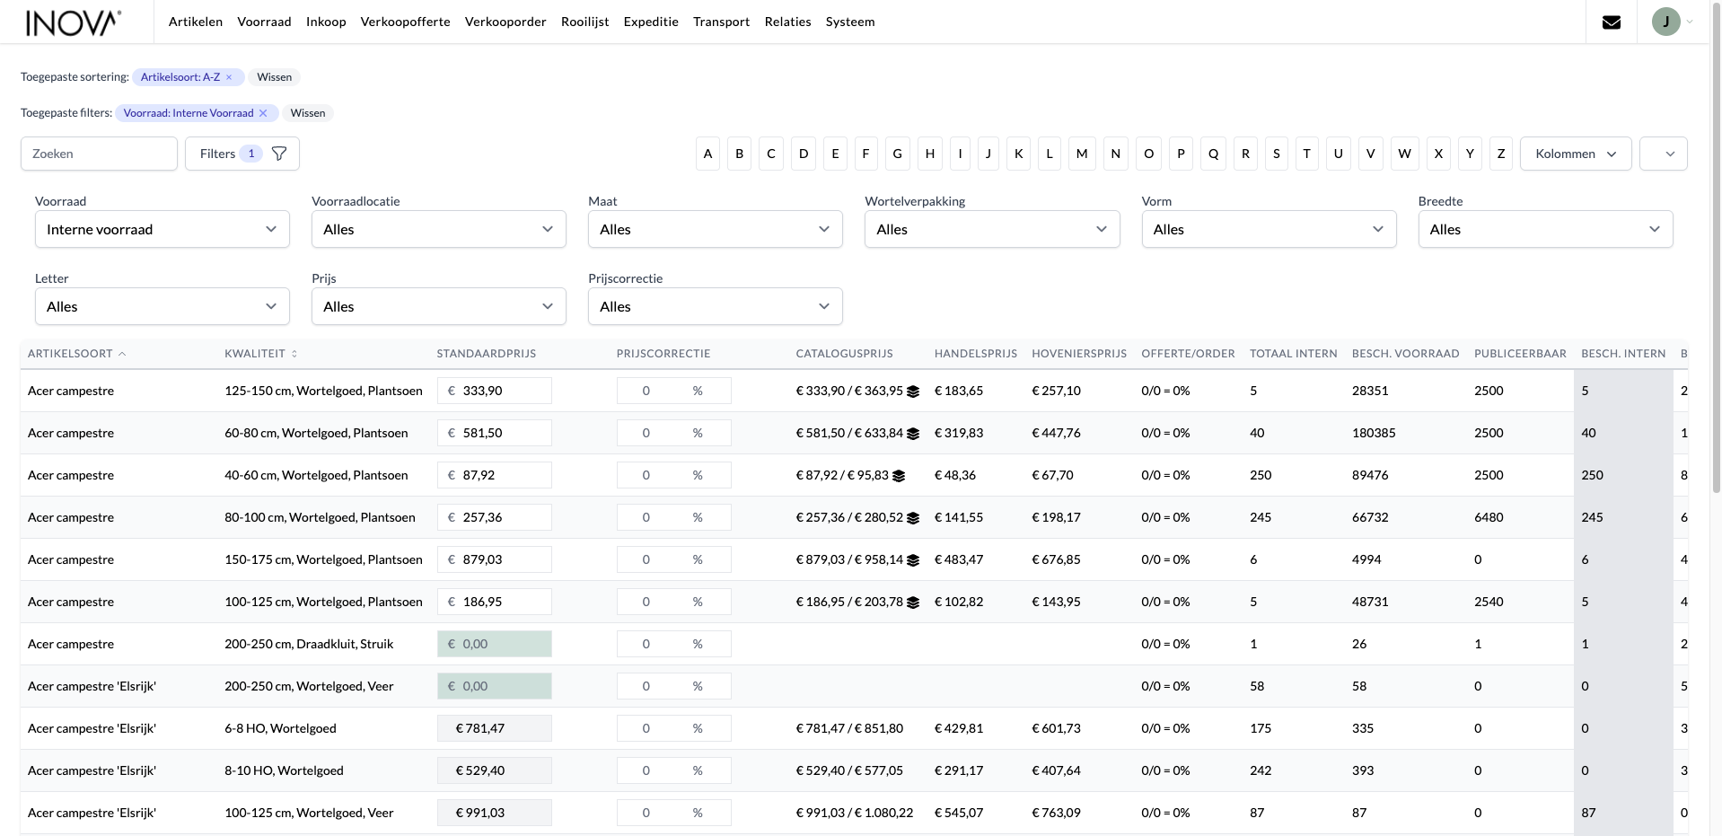The width and height of the screenshot is (1722, 836).
Task: Click the Publiceerbaar column header
Action: [x=1520, y=354]
